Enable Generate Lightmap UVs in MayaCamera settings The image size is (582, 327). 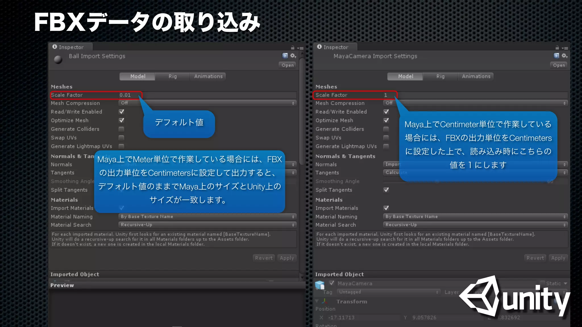(x=386, y=146)
